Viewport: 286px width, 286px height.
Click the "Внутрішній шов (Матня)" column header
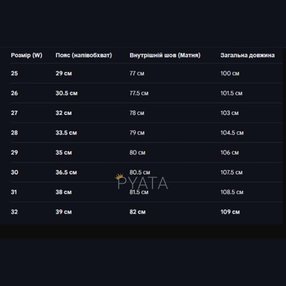point(165,55)
